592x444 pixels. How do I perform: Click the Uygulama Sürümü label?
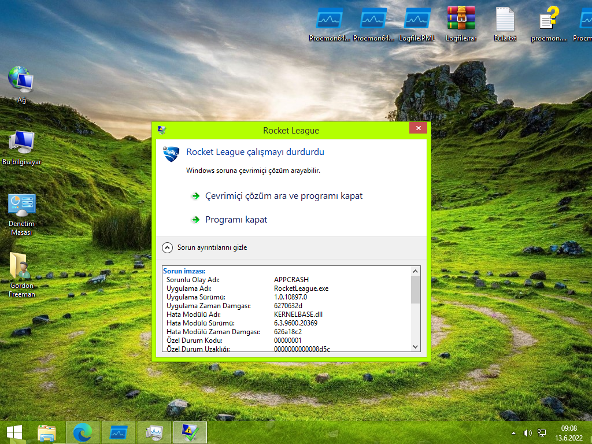pyautogui.click(x=195, y=297)
